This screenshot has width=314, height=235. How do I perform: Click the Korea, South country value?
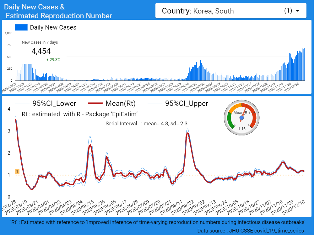tap(214, 11)
